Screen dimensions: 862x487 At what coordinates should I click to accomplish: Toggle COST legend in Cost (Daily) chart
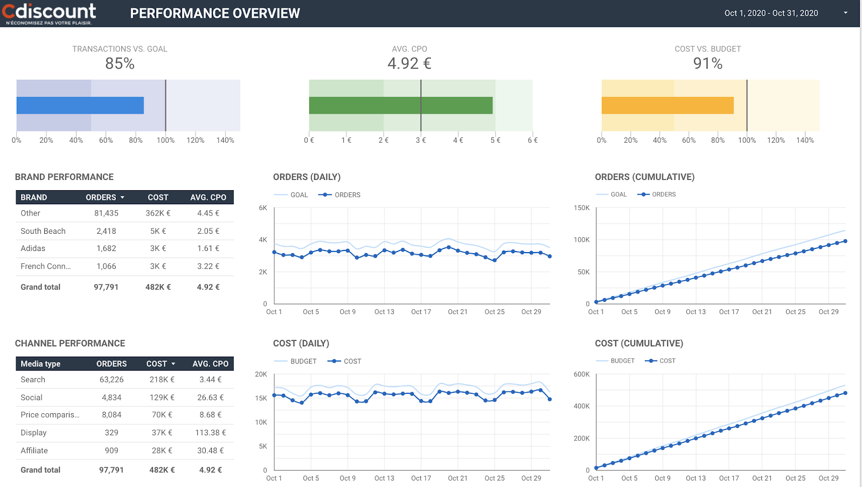[x=344, y=361]
